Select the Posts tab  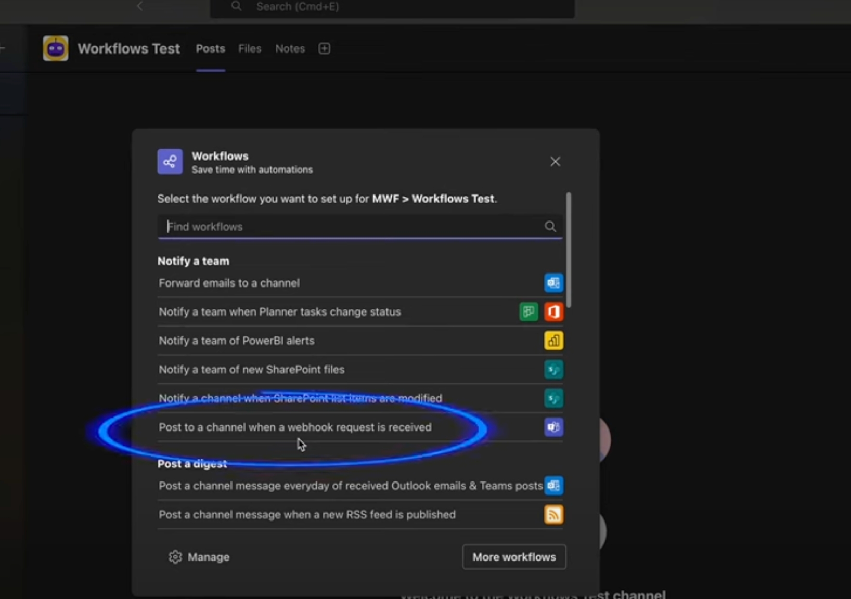coord(210,49)
